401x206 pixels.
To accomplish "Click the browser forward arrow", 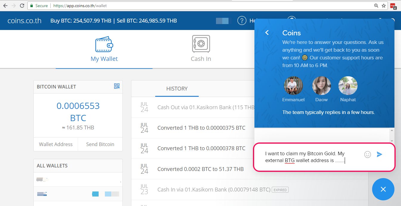I will tap(14, 6).
